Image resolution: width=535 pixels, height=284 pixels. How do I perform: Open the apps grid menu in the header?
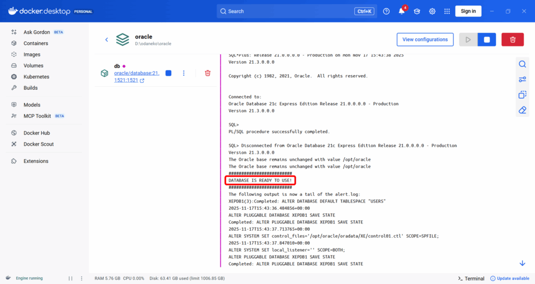pyautogui.click(x=447, y=11)
